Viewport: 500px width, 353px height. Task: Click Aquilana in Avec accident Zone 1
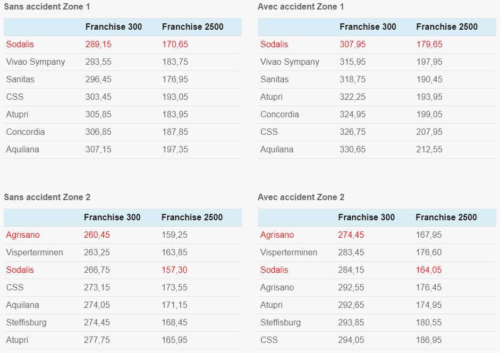(277, 149)
